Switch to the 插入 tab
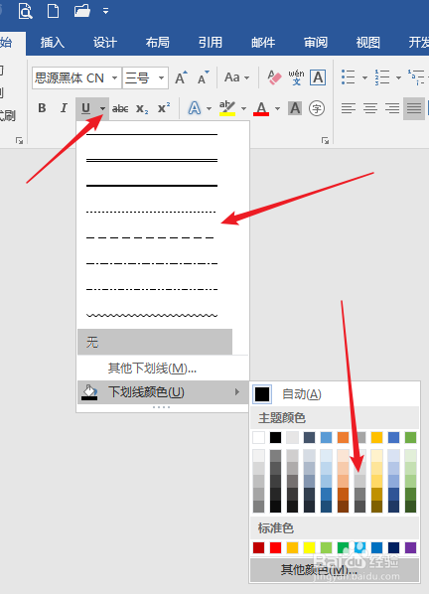 point(53,43)
